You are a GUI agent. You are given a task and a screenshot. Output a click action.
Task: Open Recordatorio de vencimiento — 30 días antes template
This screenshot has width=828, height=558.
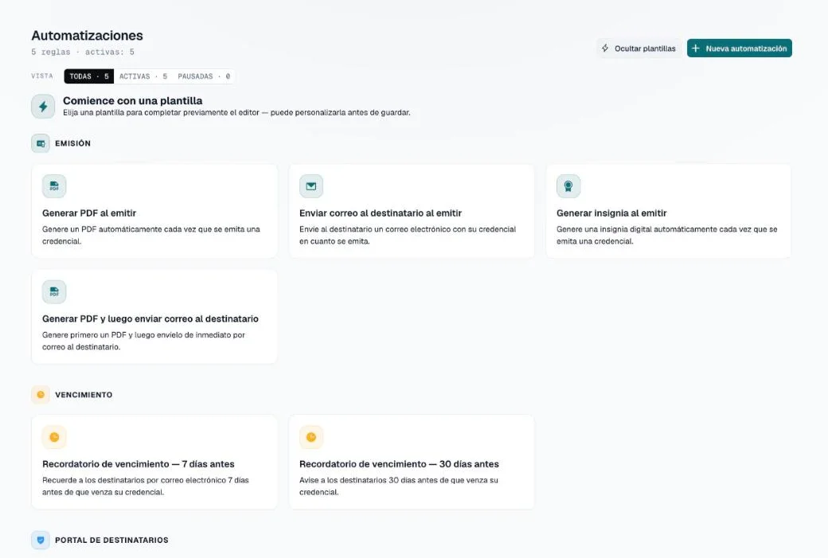click(412, 462)
